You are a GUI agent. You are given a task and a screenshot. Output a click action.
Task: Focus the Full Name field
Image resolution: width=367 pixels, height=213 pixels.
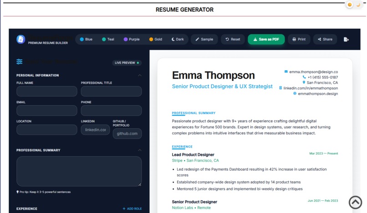pos(47,91)
